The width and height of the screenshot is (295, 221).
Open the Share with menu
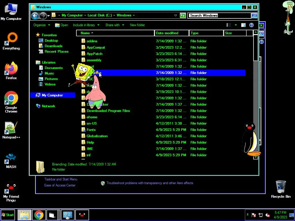(x=115, y=25)
